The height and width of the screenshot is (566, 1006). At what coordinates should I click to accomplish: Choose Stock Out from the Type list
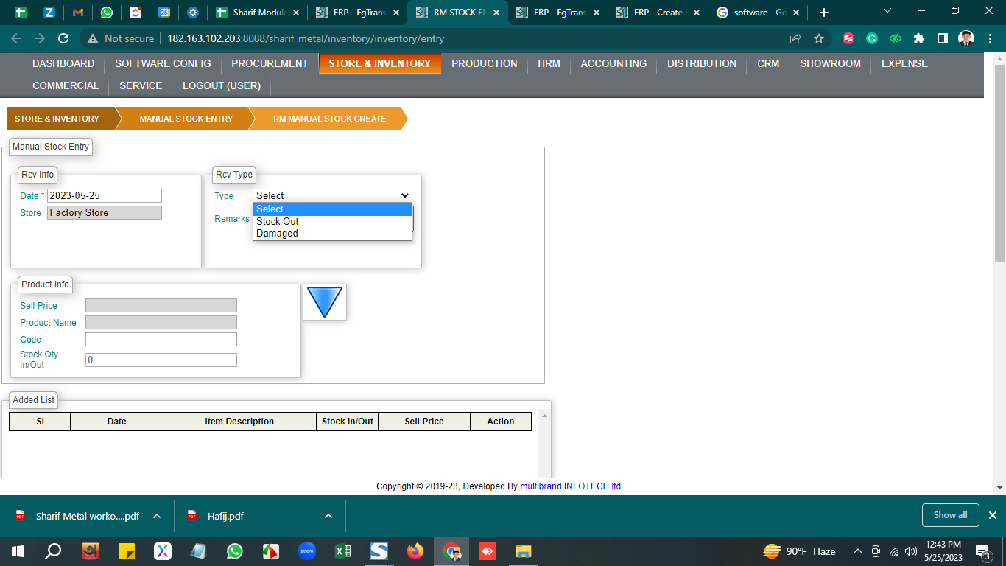click(x=332, y=221)
